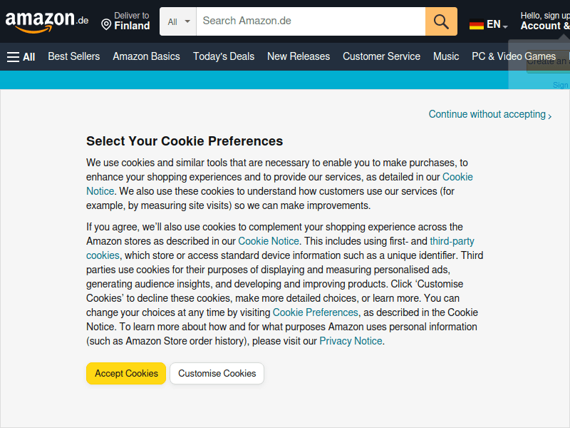The image size is (570, 428).
Task: Go to Today's Deals
Action: click(223, 56)
